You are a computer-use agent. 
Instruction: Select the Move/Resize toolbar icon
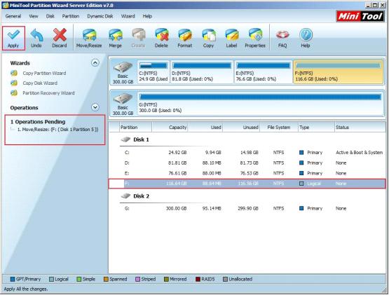point(89,35)
